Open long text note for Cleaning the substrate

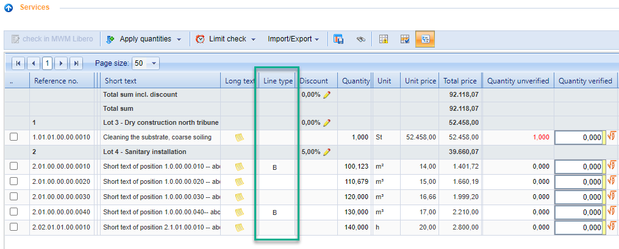(x=240, y=138)
